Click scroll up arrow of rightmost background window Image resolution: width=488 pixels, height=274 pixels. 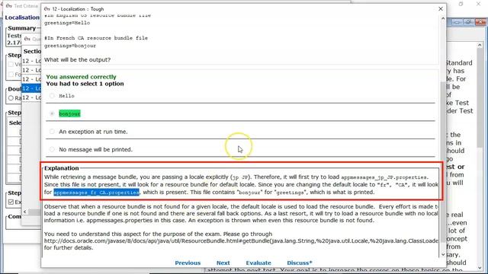pos(480,46)
